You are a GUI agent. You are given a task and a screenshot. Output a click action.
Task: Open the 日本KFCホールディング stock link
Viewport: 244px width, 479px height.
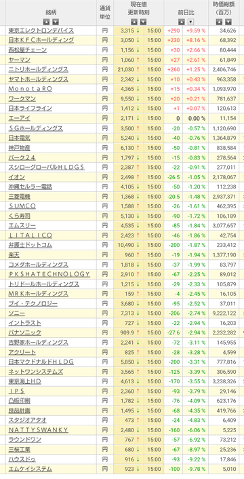click(x=41, y=40)
